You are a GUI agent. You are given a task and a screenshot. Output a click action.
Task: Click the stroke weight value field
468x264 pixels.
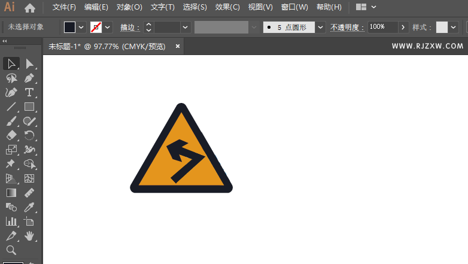click(x=167, y=27)
